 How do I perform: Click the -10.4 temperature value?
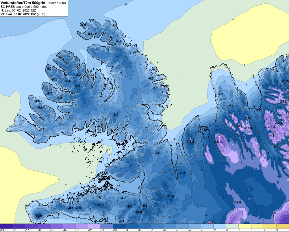tap(170, 196)
